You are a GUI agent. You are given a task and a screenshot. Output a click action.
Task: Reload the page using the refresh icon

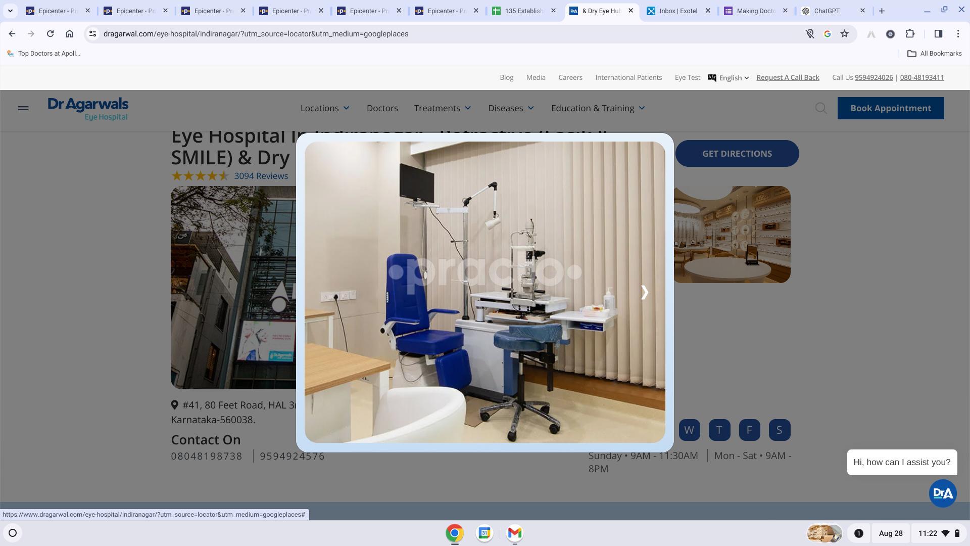[50, 34]
